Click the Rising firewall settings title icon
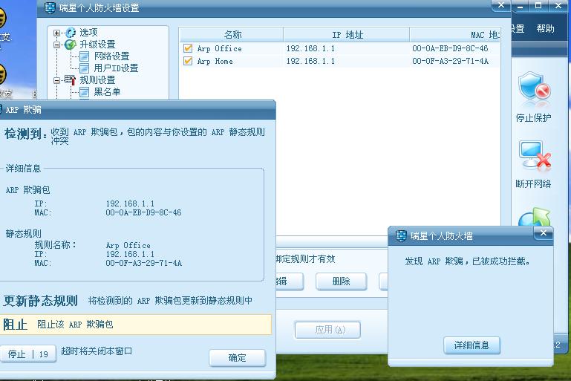Viewport: 571px width, 381px height. coord(50,7)
